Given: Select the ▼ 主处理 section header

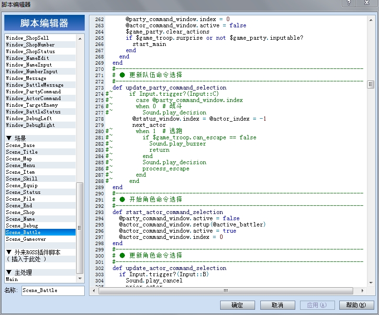Looking at the screenshot, I should tap(40, 273).
